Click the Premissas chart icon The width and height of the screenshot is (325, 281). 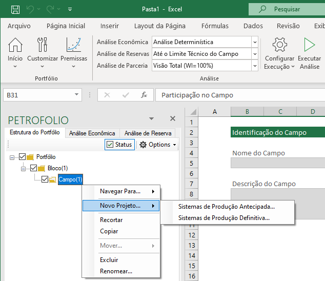[74, 46]
